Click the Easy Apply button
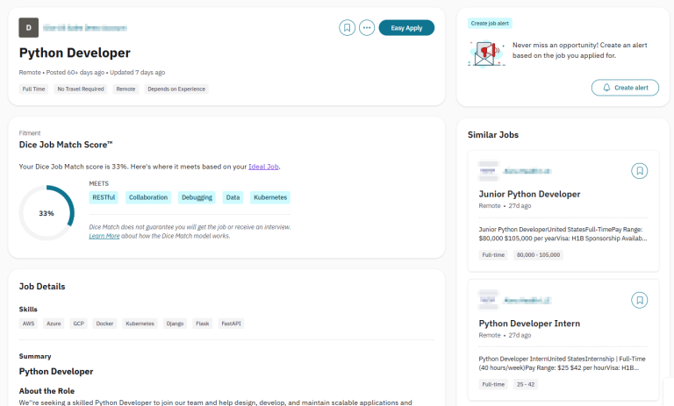 (406, 28)
